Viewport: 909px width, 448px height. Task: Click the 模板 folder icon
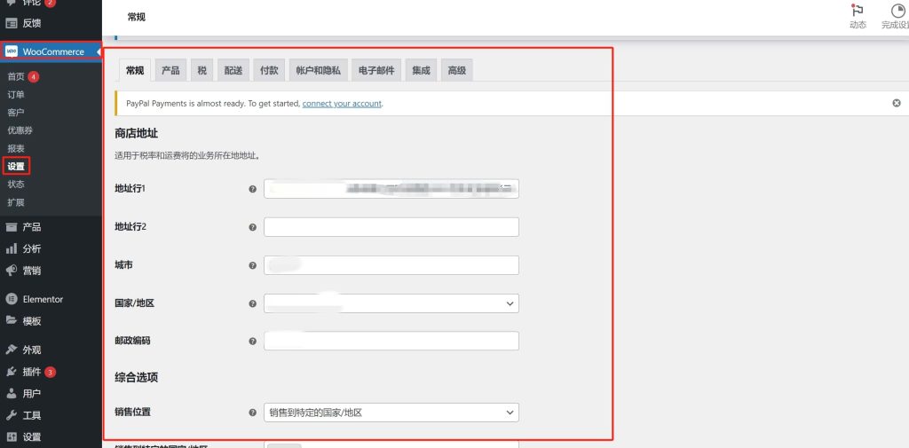pyautogui.click(x=11, y=320)
